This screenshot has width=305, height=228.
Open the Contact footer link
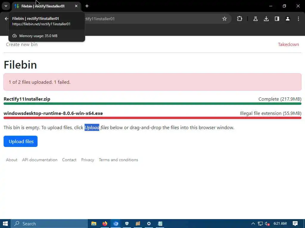pyautogui.click(x=69, y=160)
